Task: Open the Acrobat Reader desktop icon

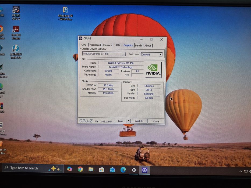Action: click(x=16, y=32)
